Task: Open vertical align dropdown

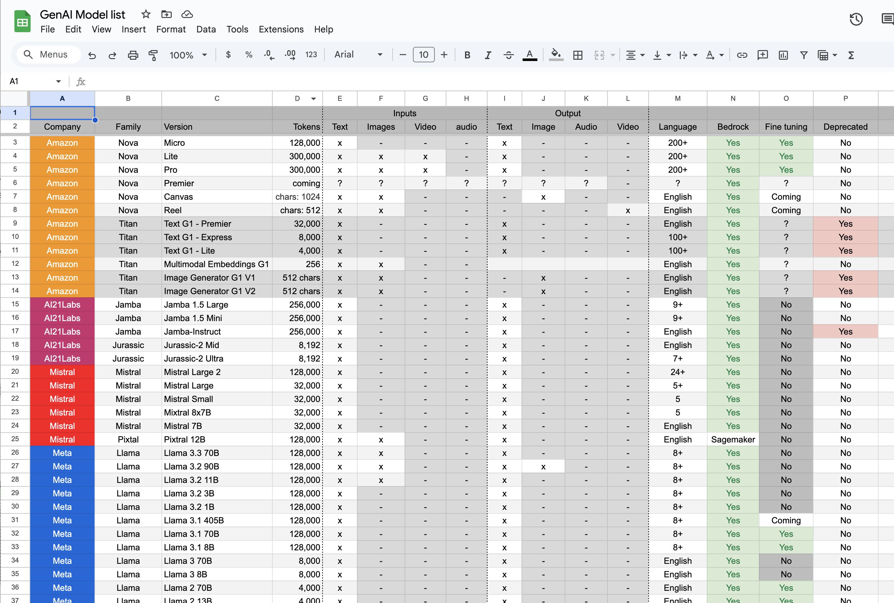Action: pos(661,55)
